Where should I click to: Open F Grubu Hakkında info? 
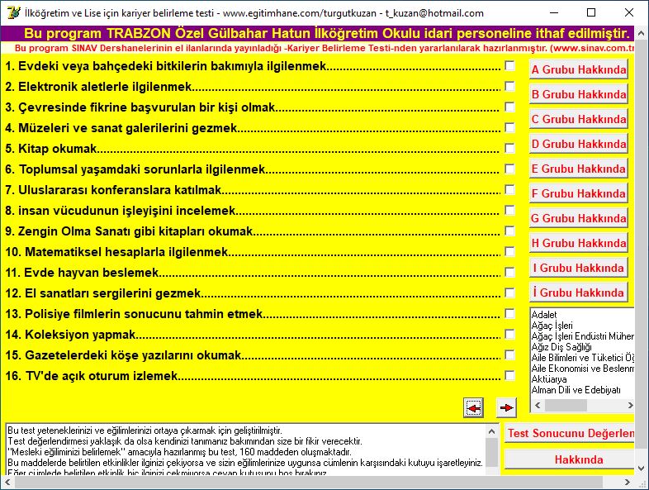click(x=579, y=193)
